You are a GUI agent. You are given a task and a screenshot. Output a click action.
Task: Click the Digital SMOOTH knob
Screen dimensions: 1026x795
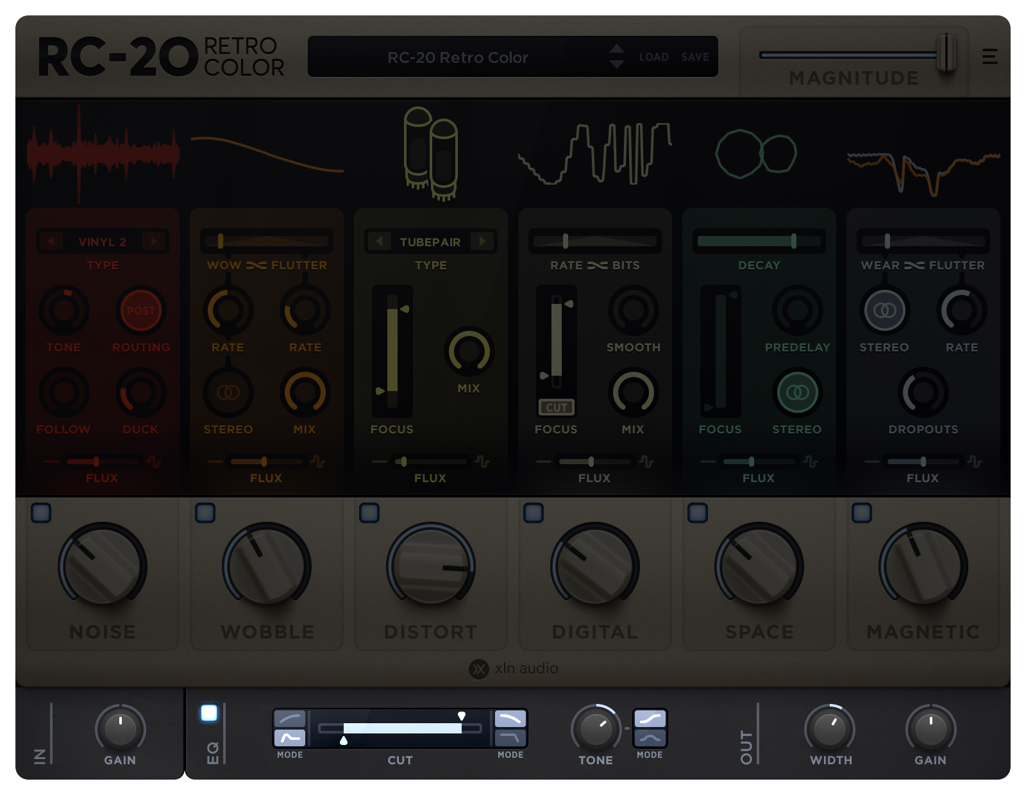pyautogui.click(x=634, y=310)
